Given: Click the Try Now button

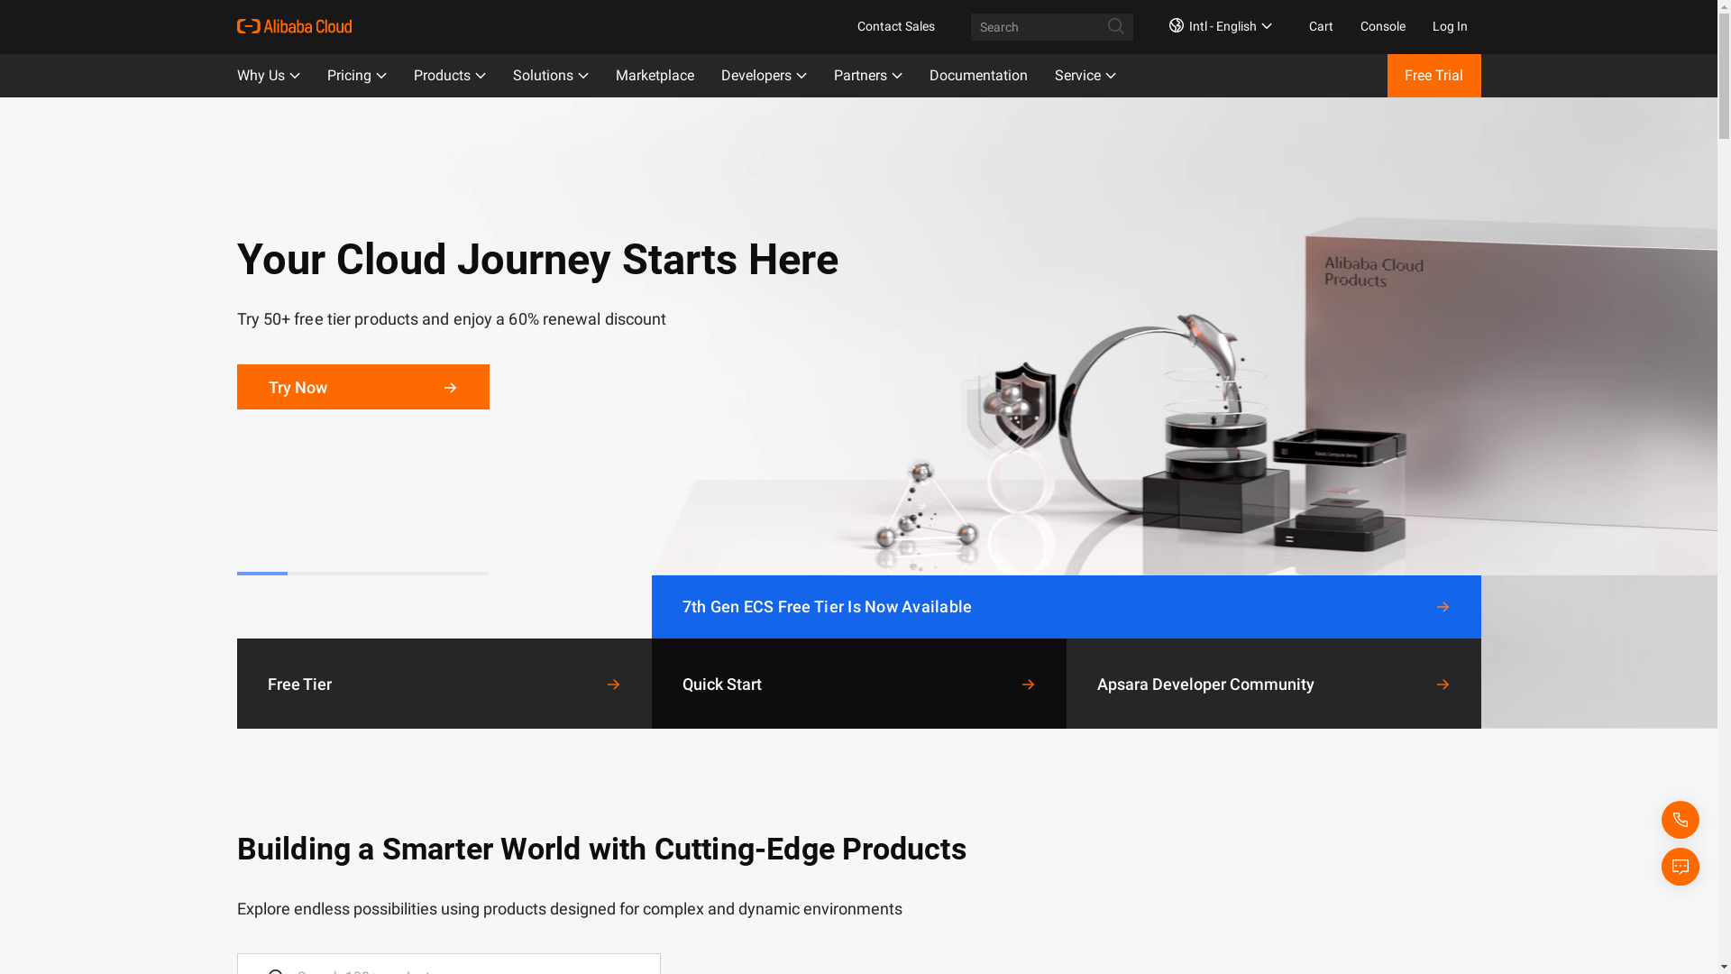Looking at the screenshot, I should [362, 387].
